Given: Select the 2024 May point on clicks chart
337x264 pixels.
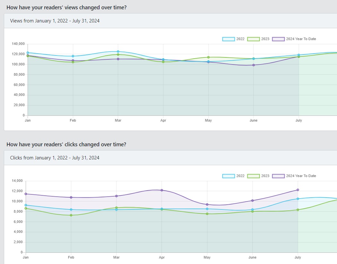Looking at the screenshot, I should (x=207, y=204).
